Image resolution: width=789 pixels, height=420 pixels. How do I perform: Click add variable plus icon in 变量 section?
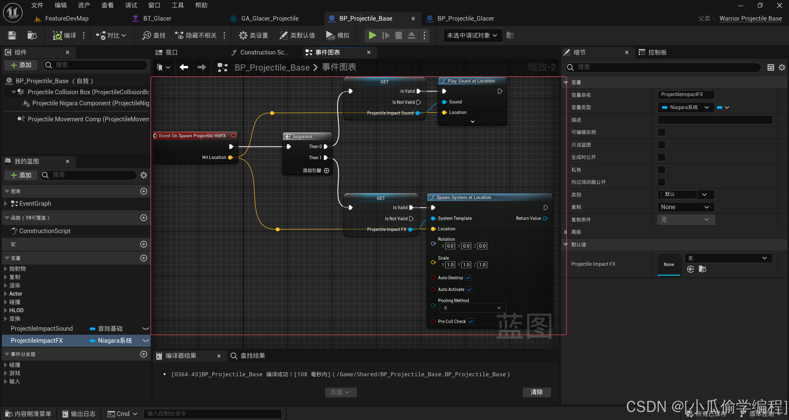(x=144, y=258)
